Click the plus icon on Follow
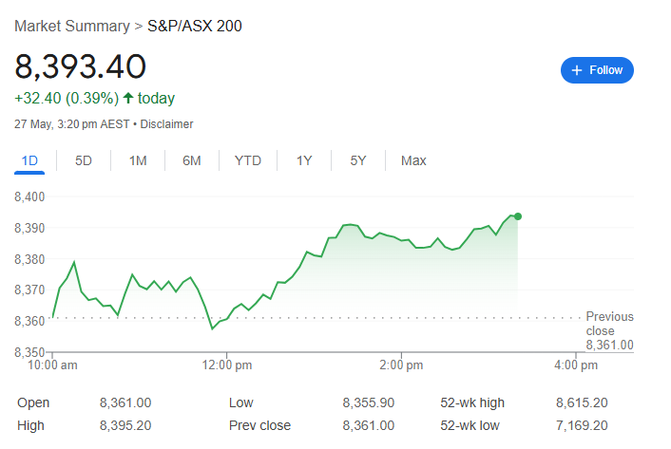The image size is (671, 449). (x=576, y=70)
